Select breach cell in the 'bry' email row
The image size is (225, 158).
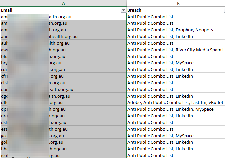tap(176, 63)
